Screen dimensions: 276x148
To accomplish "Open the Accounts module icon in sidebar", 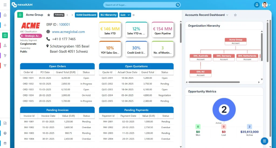I will (5, 35).
